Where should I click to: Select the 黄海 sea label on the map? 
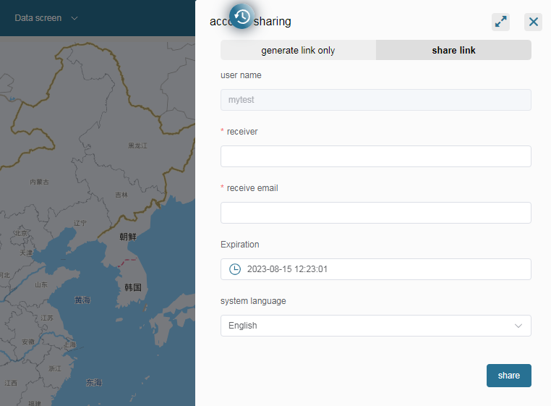tap(82, 300)
